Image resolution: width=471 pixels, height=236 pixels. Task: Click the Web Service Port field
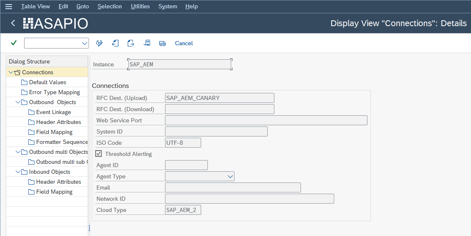click(x=266, y=120)
